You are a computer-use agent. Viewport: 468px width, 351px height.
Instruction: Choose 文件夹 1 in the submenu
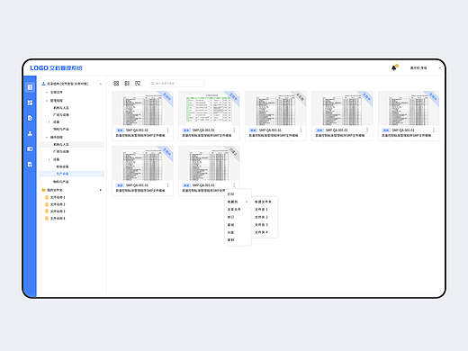(x=261, y=210)
